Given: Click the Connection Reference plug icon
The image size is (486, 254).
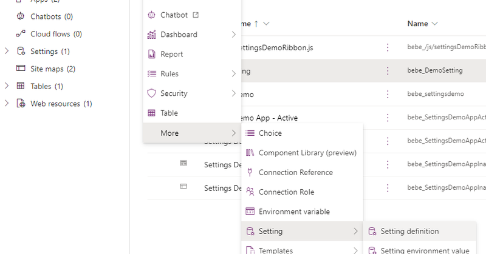Looking at the screenshot, I should (250, 172).
